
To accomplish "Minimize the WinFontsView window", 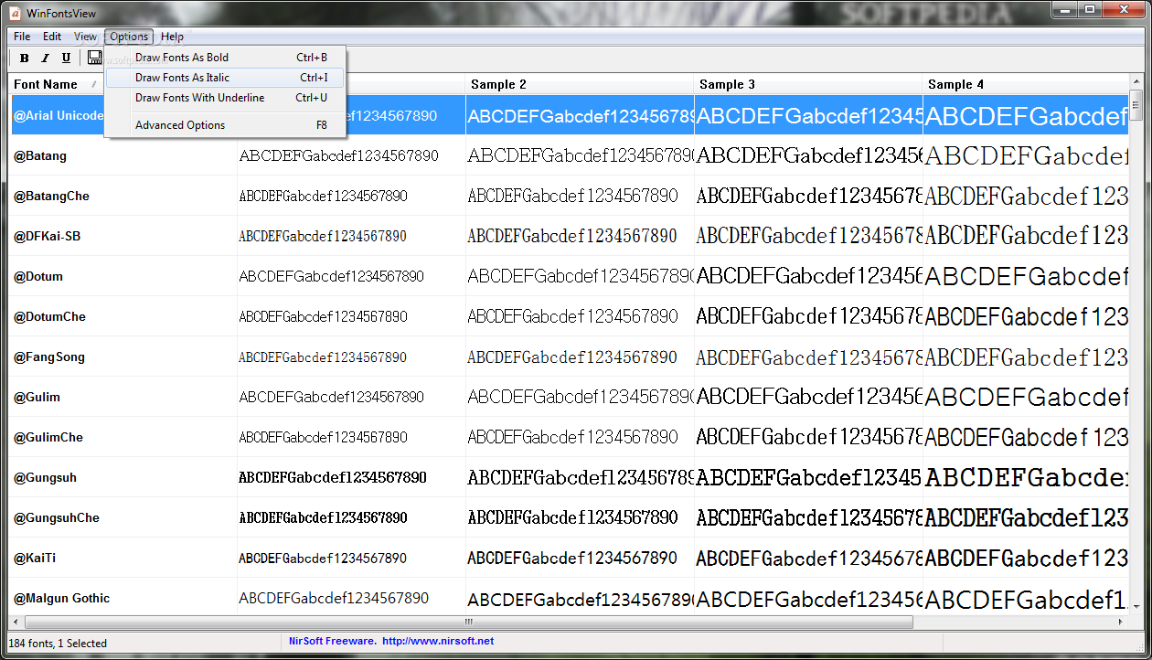I will point(1064,9).
